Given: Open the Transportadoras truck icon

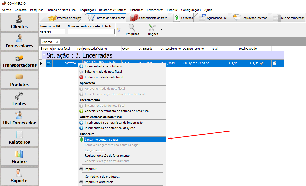Looking at the screenshot, I should 19,58.
